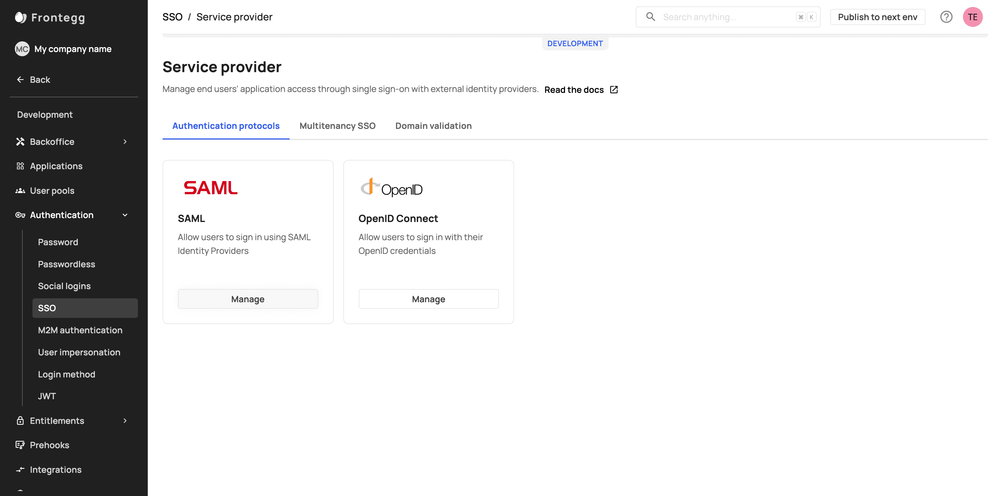Click the Service provider breadcrumb text
The height and width of the screenshot is (496, 1003).
[x=235, y=17]
